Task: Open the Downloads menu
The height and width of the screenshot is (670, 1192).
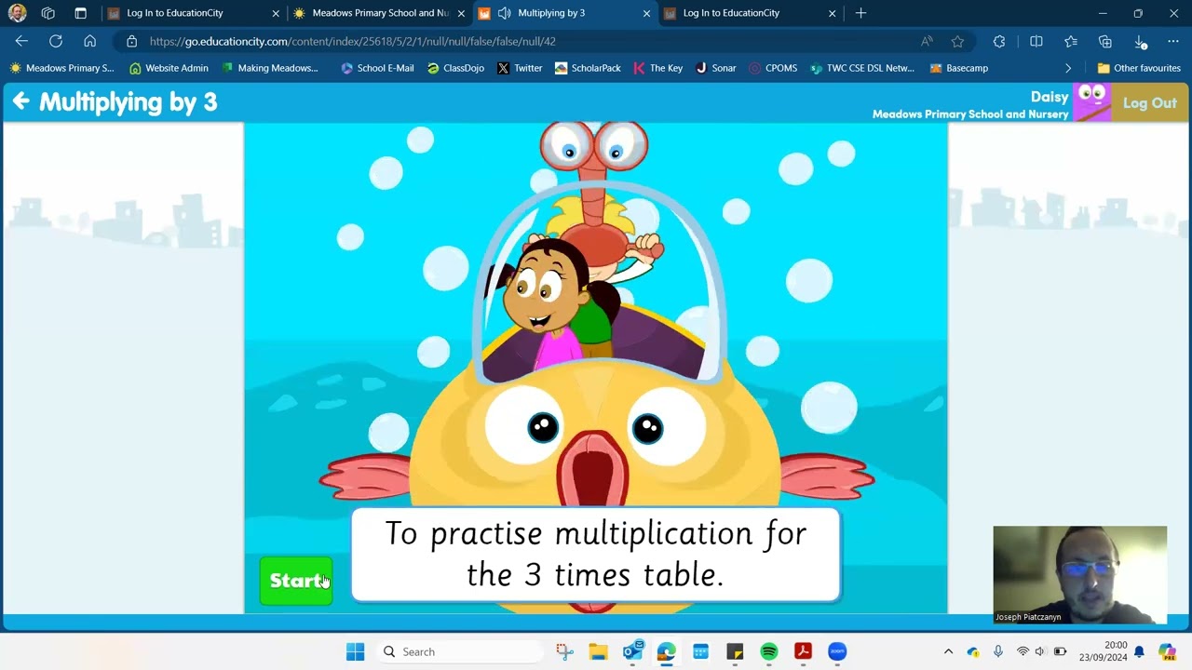Action: pos(1141,42)
